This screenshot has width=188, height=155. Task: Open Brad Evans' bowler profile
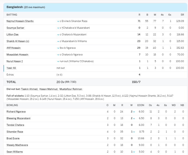[13, 138]
